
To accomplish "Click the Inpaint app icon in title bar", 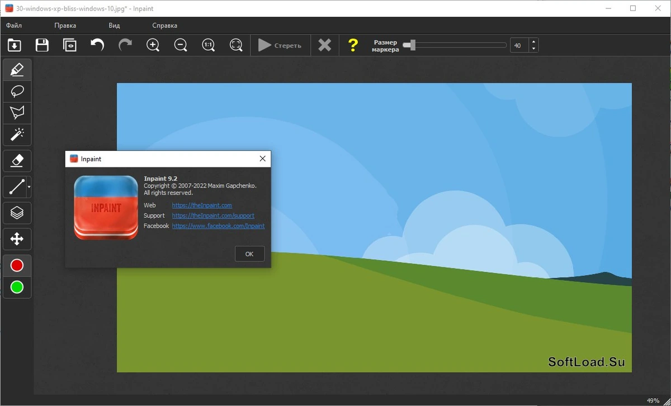I will [x=9, y=8].
